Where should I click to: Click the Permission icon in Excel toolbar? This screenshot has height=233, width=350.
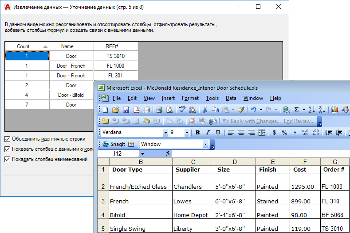[x=136, y=110]
